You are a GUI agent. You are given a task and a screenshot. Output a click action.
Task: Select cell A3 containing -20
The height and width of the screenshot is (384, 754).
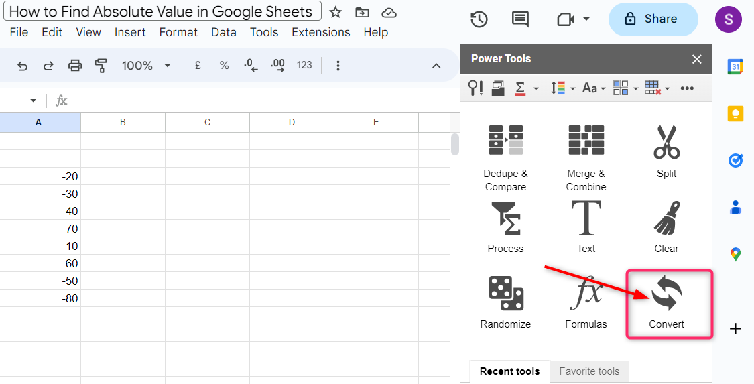click(40, 176)
